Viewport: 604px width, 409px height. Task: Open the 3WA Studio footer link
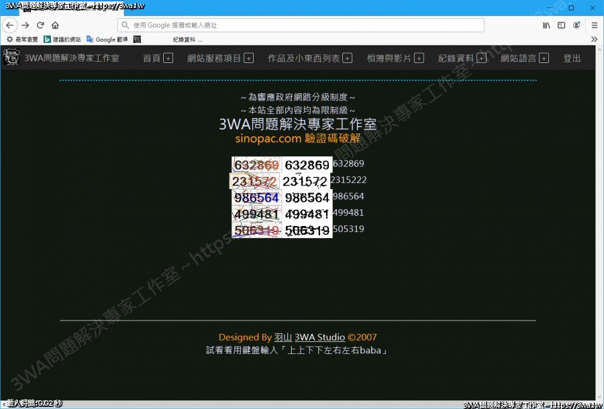(x=319, y=337)
